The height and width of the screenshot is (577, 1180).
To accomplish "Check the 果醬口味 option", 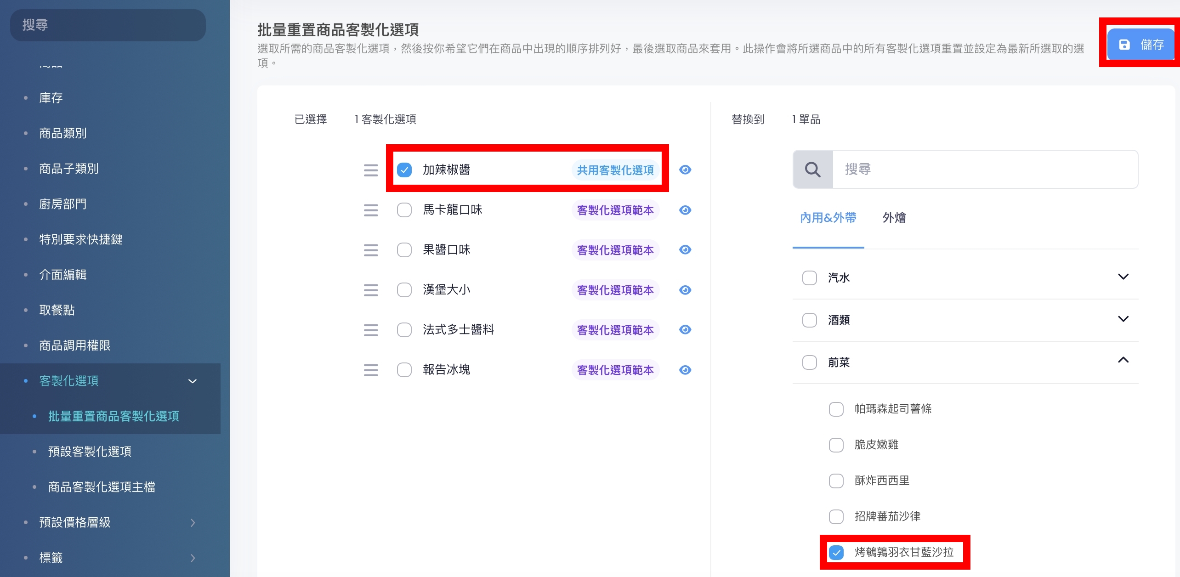I will point(404,250).
